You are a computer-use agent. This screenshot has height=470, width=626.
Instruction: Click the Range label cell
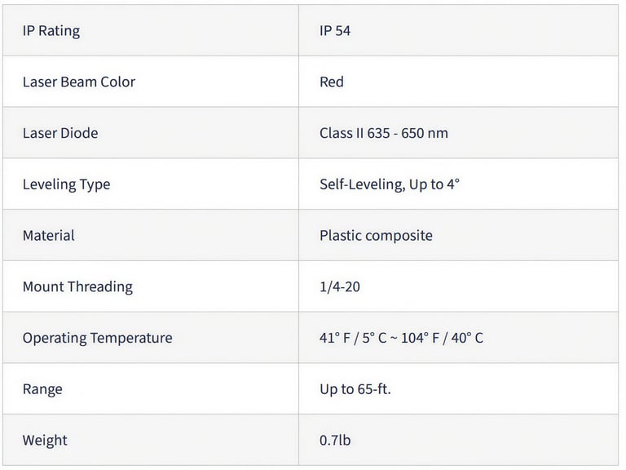tap(42, 389)
